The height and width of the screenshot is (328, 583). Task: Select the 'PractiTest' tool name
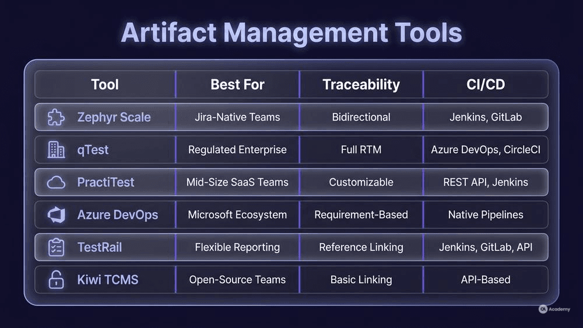click(x=106, y=182)
